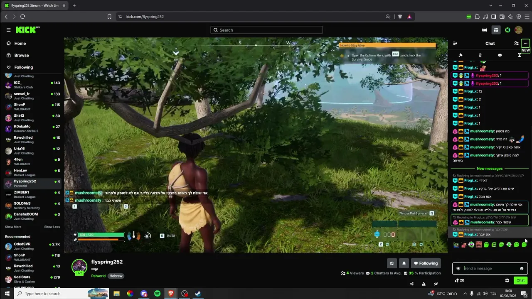Bookmark this page in the address bar

click(x=109, y=17)
